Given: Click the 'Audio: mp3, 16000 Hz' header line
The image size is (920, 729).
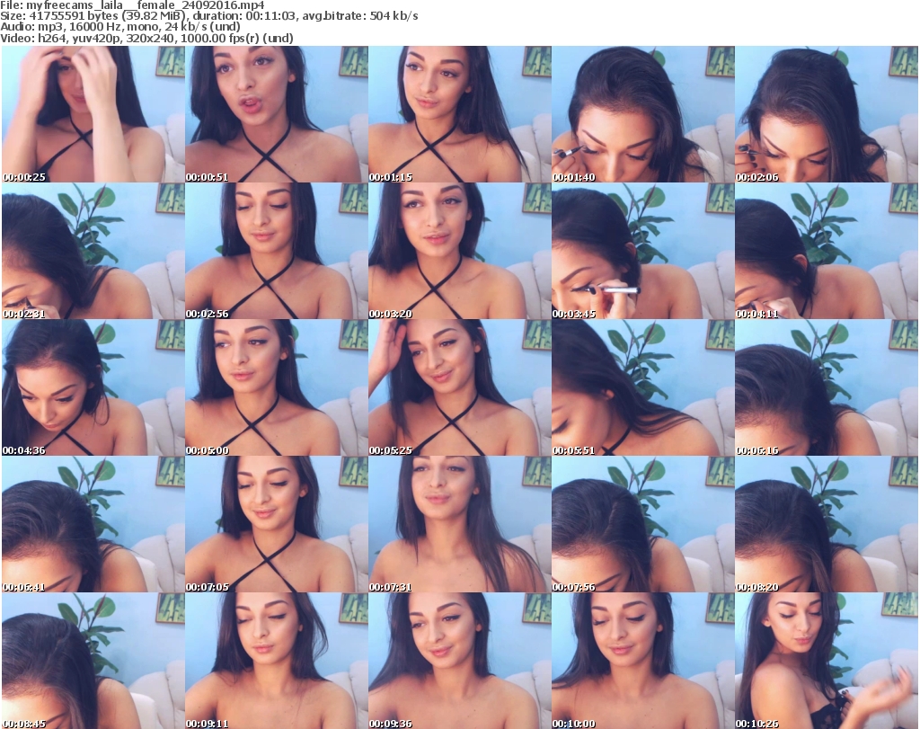Looking at the screenshot, I should click(120, 28).
